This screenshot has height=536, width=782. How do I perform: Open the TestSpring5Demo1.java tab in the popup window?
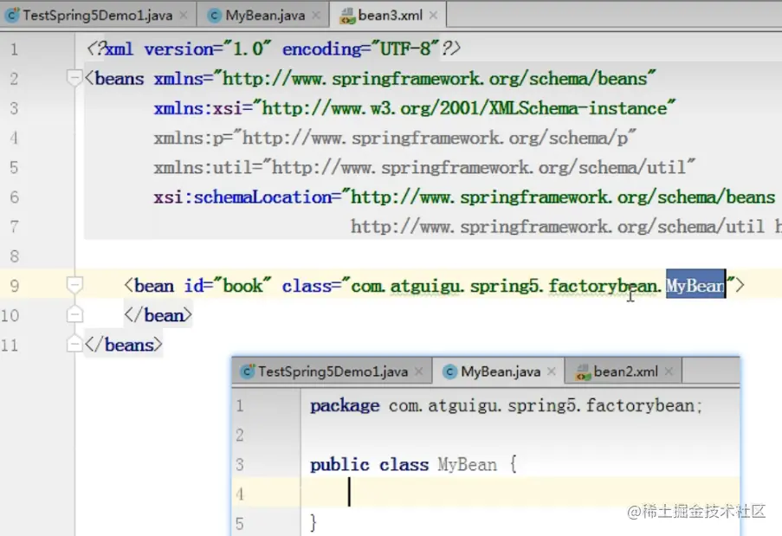(333, 371)
